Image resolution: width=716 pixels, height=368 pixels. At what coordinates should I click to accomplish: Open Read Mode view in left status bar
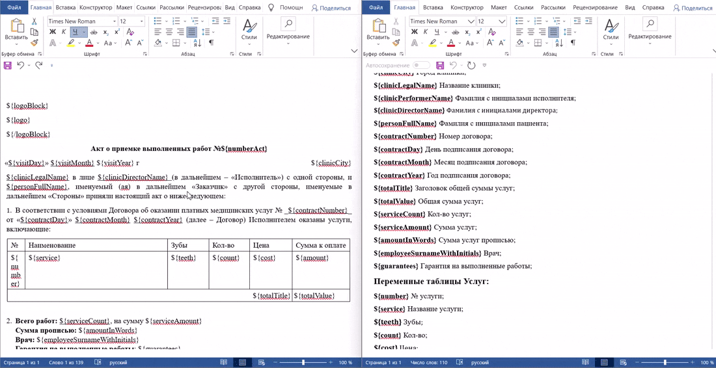click(223, 362)
